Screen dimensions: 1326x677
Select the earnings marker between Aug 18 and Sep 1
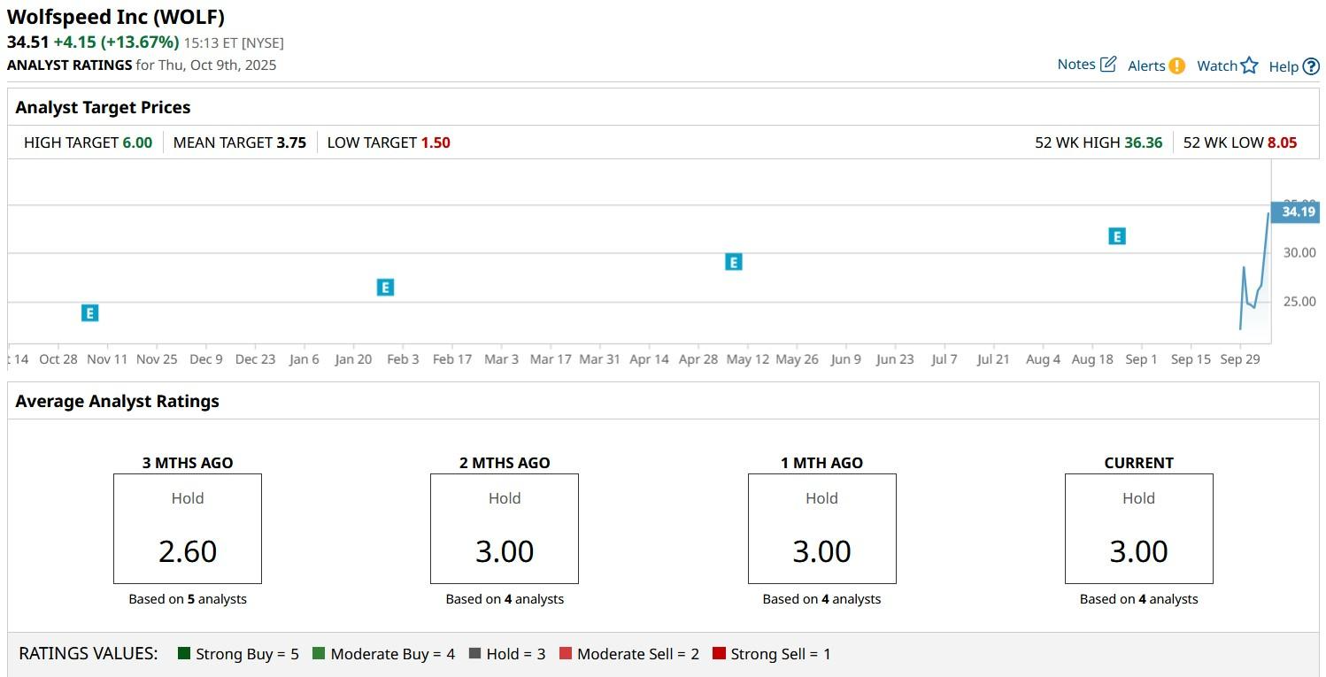point(1117,236)
